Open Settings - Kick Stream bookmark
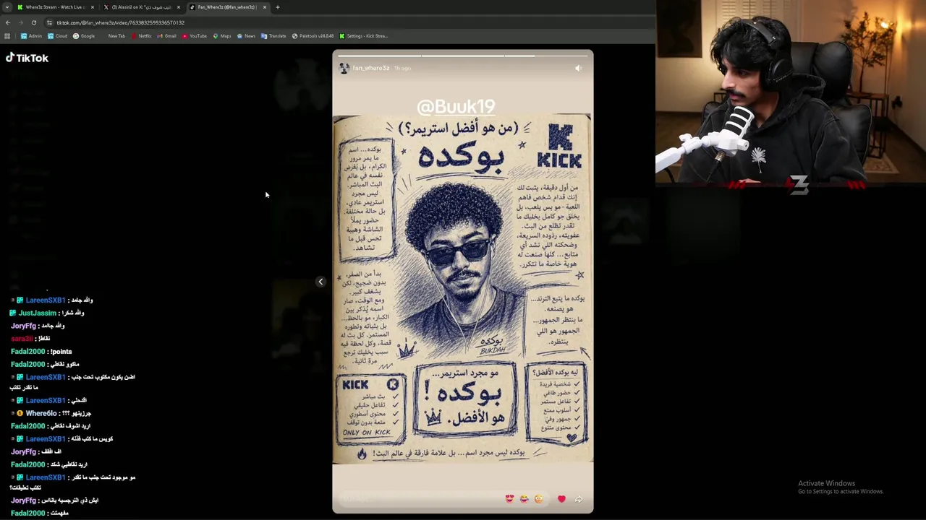 coord(364,36)
